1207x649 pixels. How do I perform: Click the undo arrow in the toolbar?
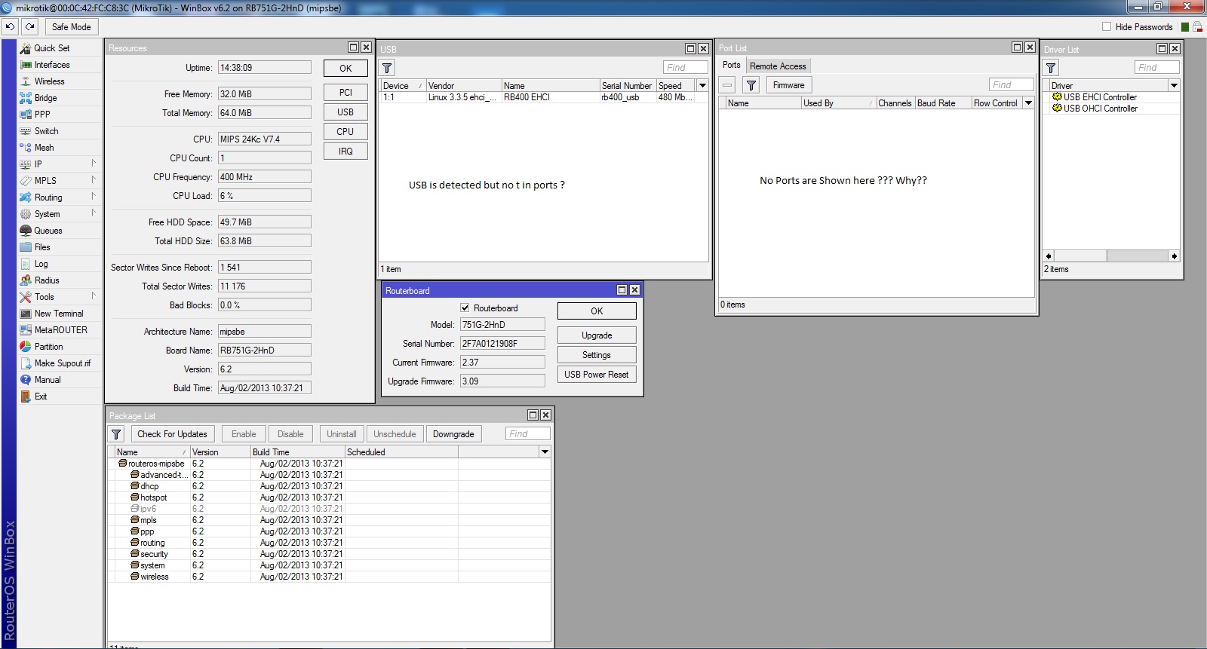[10, 26]
